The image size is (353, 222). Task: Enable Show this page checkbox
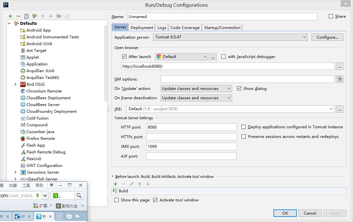(117, 200)
